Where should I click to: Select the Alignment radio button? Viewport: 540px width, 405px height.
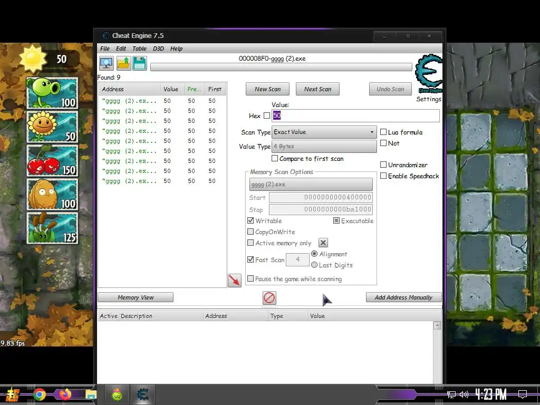[x=314, y=254]
